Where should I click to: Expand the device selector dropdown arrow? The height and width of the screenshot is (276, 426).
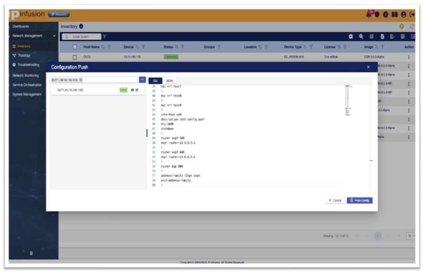coord(142,80)
